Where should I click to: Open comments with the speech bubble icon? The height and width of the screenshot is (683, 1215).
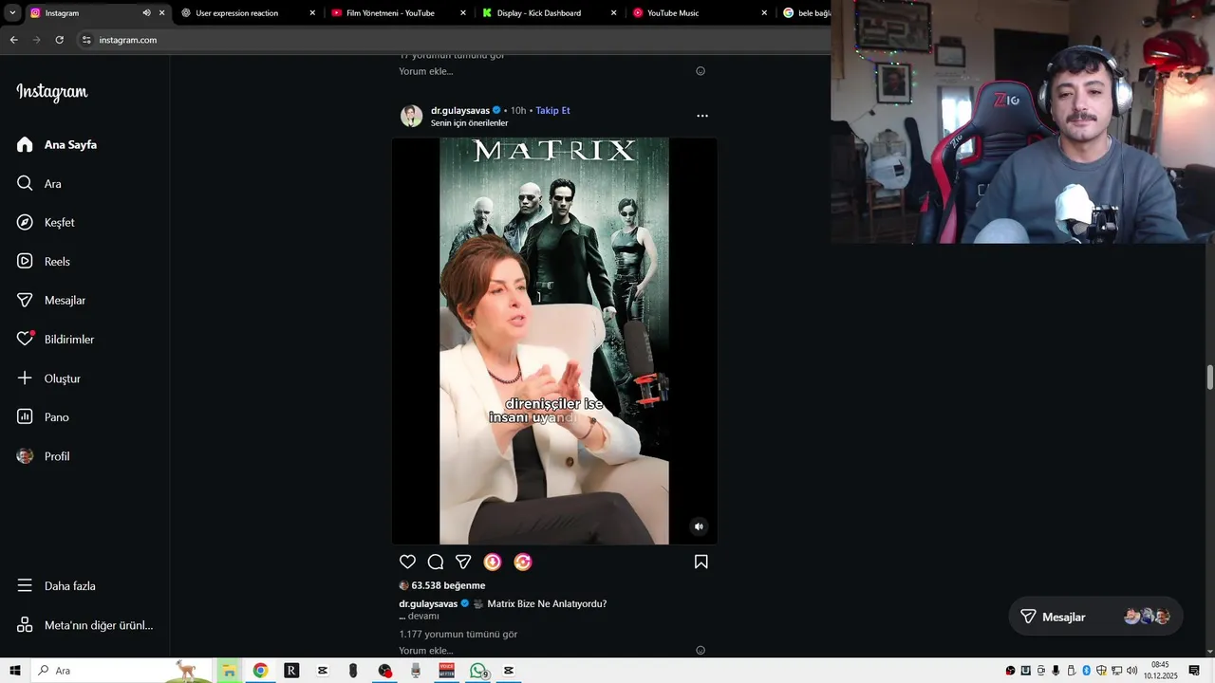436,562
